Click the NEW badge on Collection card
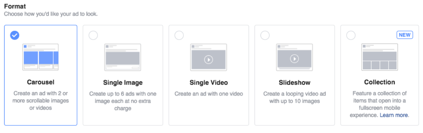This screenshot has height=133, width=423. point(405,35)
